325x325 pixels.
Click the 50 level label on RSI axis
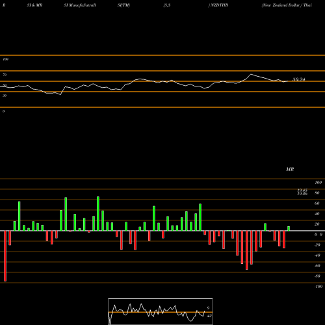coord(5,85)
